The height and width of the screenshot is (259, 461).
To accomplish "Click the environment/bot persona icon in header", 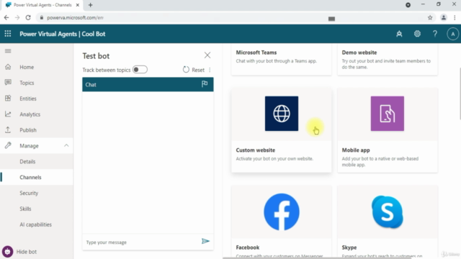I will 399,34.
